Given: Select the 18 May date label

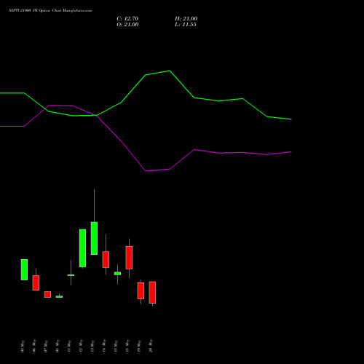Looking at the screenshot, I should 127,346.
